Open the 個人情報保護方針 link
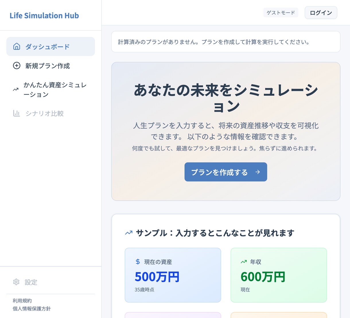Screen dimensions: 350x318 point(32,309)
